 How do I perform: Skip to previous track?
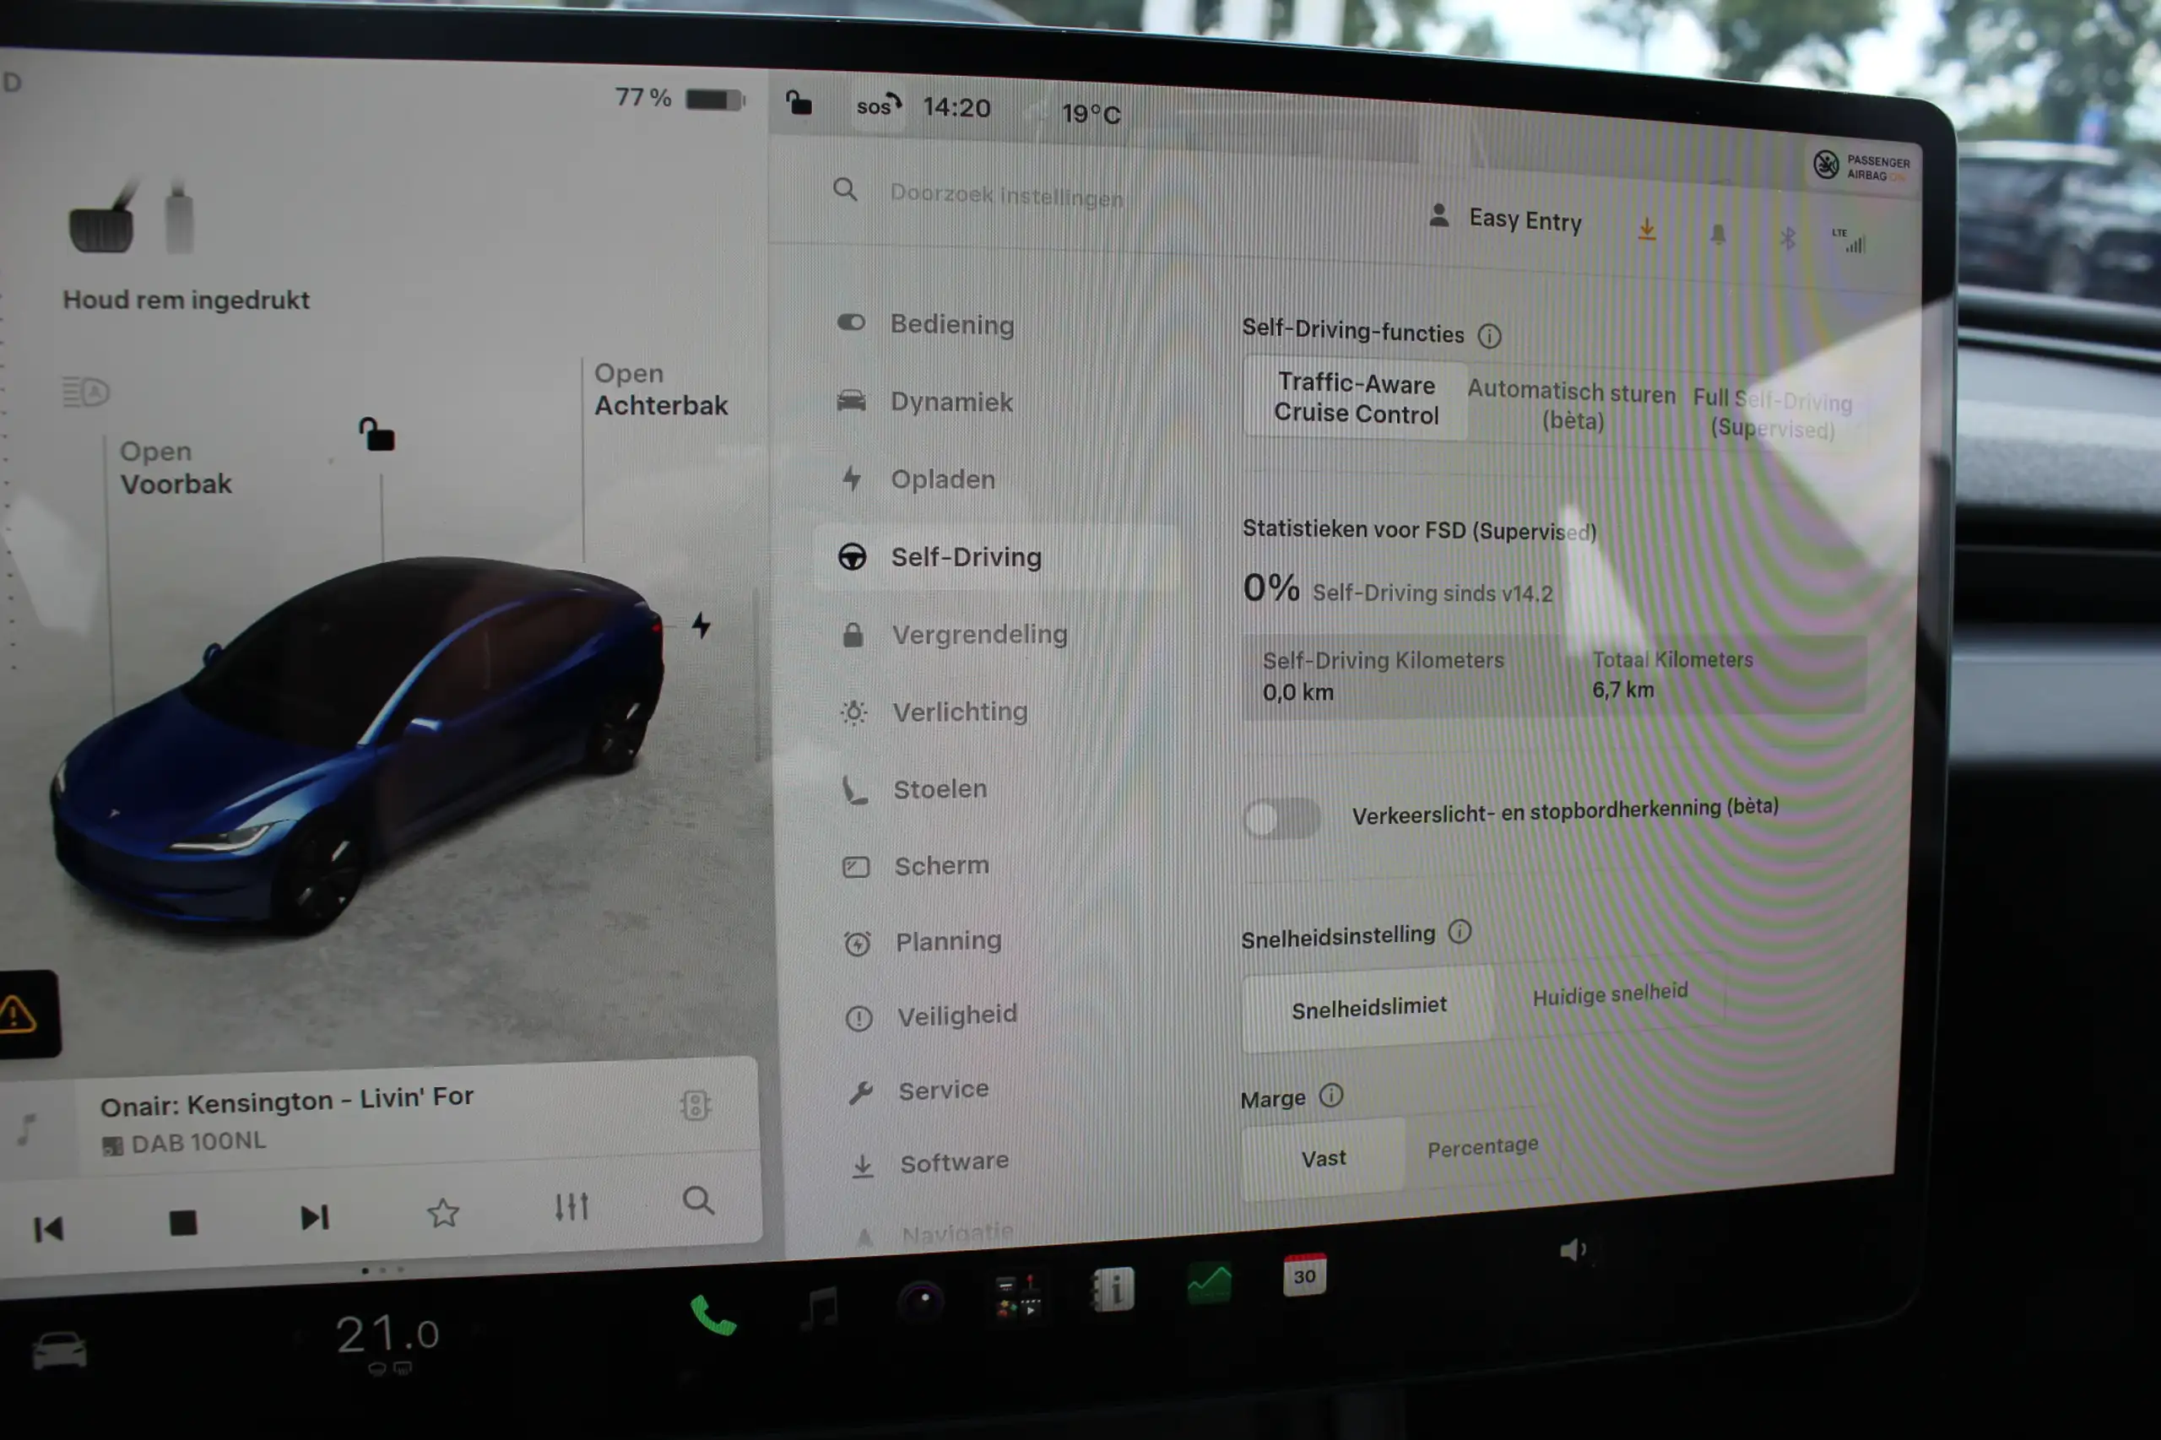click(49, 1230)
